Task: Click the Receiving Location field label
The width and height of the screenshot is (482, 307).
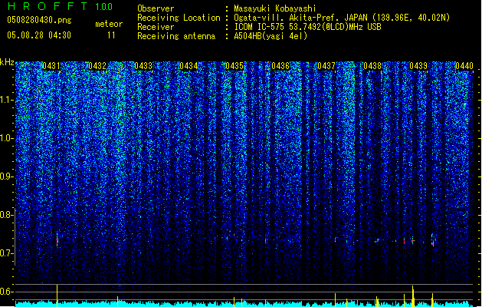Action: tap(179, 18)
